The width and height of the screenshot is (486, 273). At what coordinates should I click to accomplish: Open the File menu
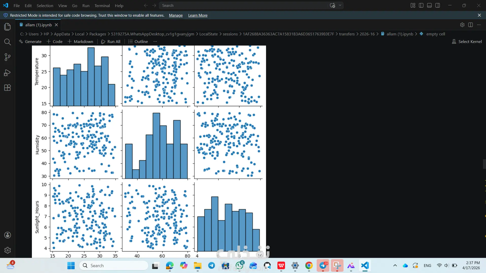pyautogui.click(x=17, y=6)
